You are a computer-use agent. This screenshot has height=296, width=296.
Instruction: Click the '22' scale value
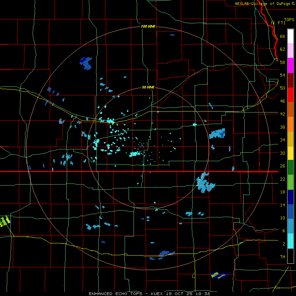[283, 179]
